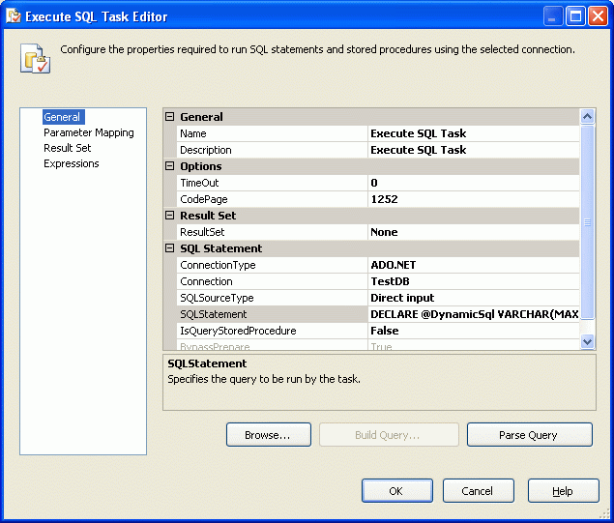Click the TimeOut value 0
Image resolution: width=614 pixels, height=523 pixels.
(x=474, y=183)
